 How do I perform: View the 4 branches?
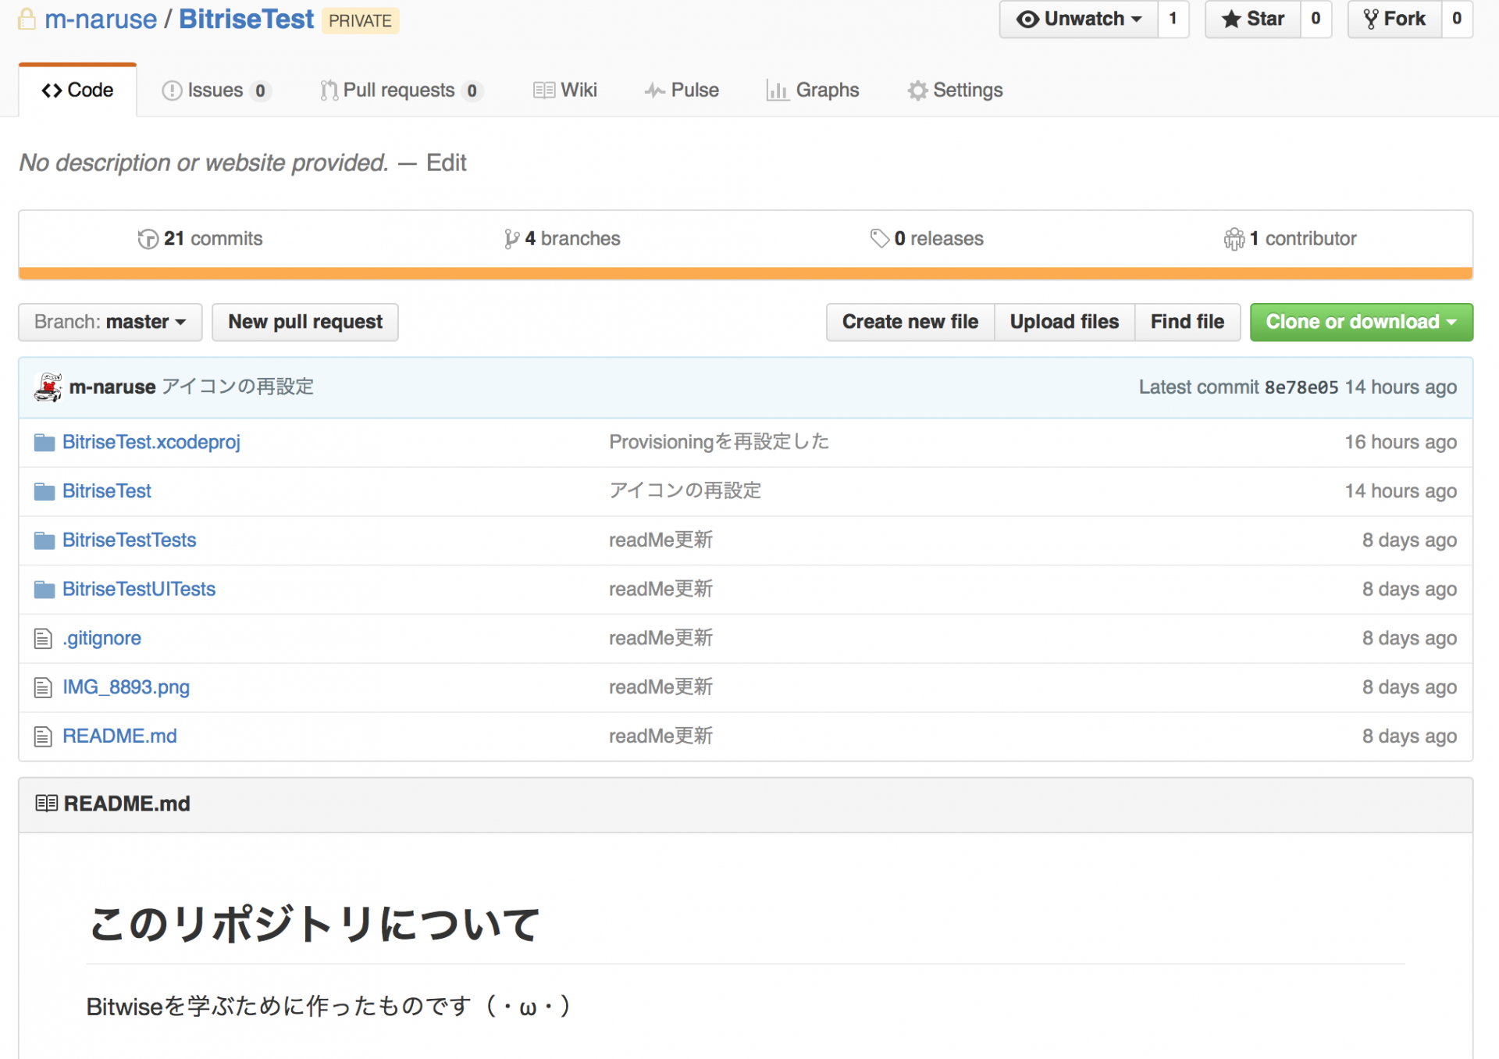click(562, 239)
